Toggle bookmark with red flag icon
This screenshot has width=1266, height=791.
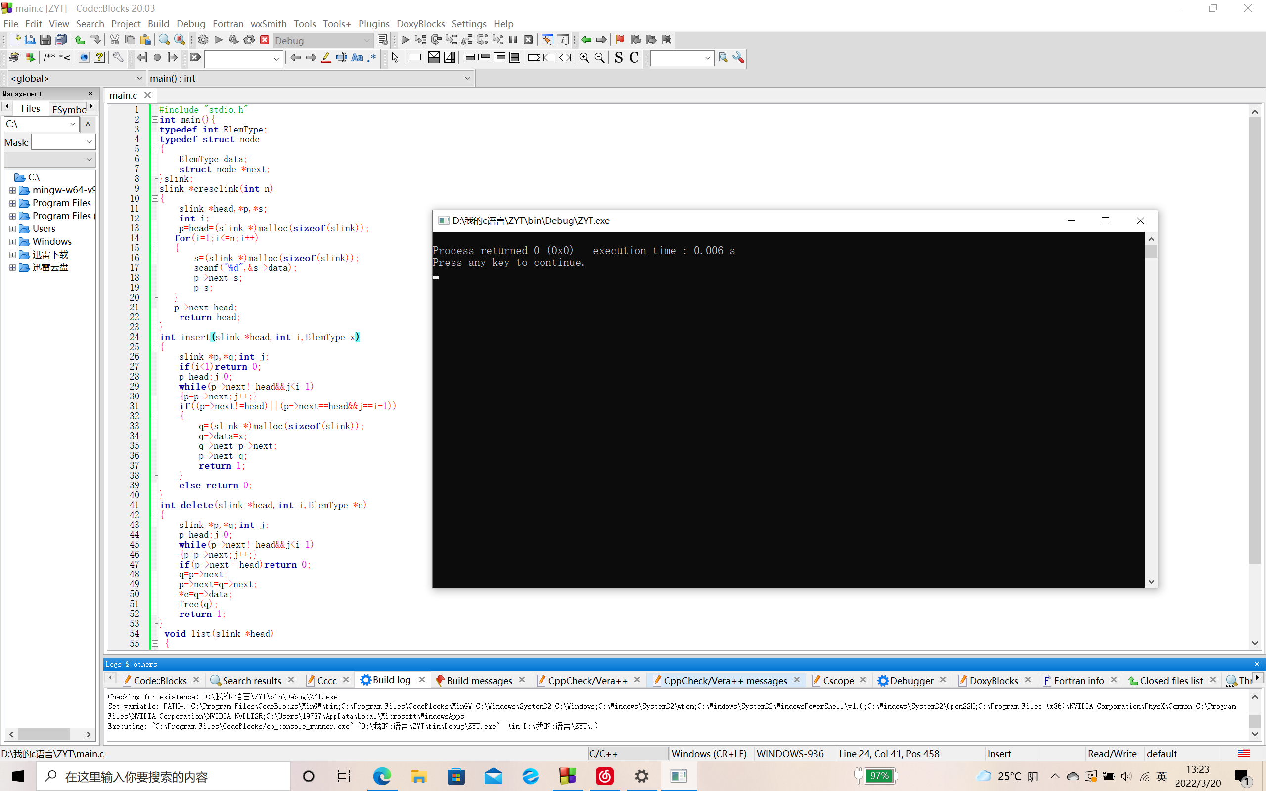[x=620, y=40]
